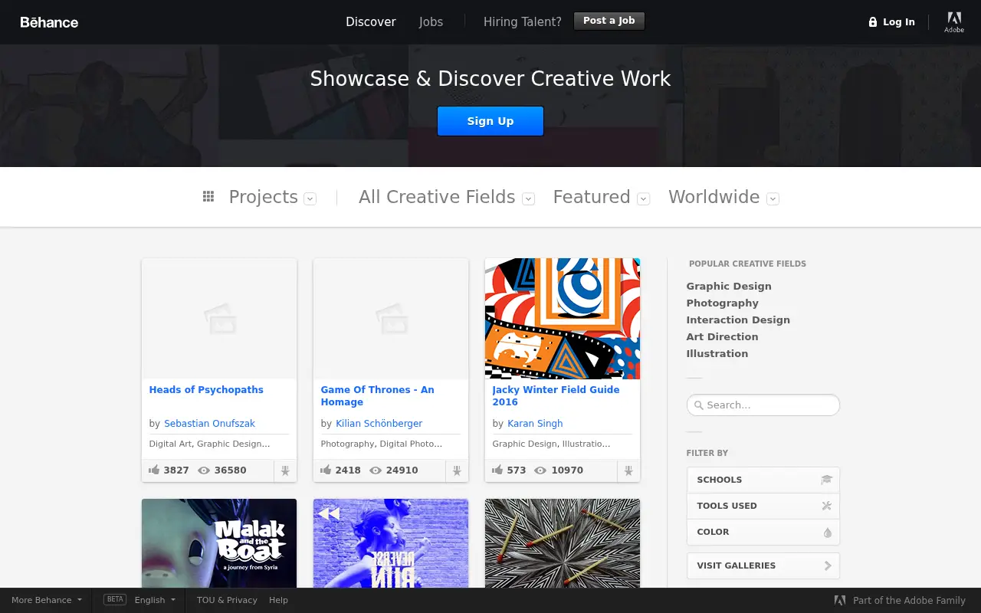Click thumbs-up icon on Jacky Winter card
The height and width of the screenshot is (613, 981).
click(x=497, y=470)
